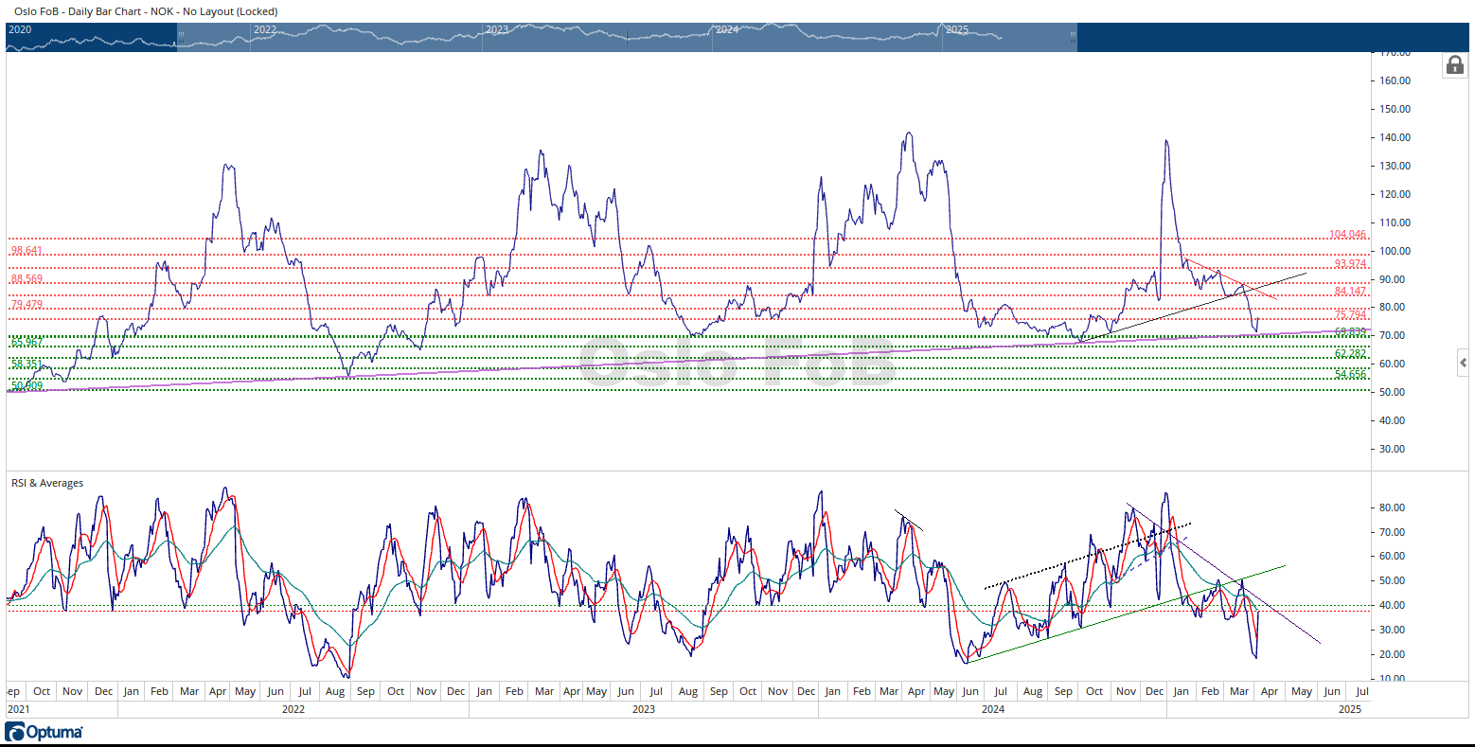This screenshot has height=747, width=1475.
Task: Click the 2020 region in the overview navigator
Action: coord(20,30)
